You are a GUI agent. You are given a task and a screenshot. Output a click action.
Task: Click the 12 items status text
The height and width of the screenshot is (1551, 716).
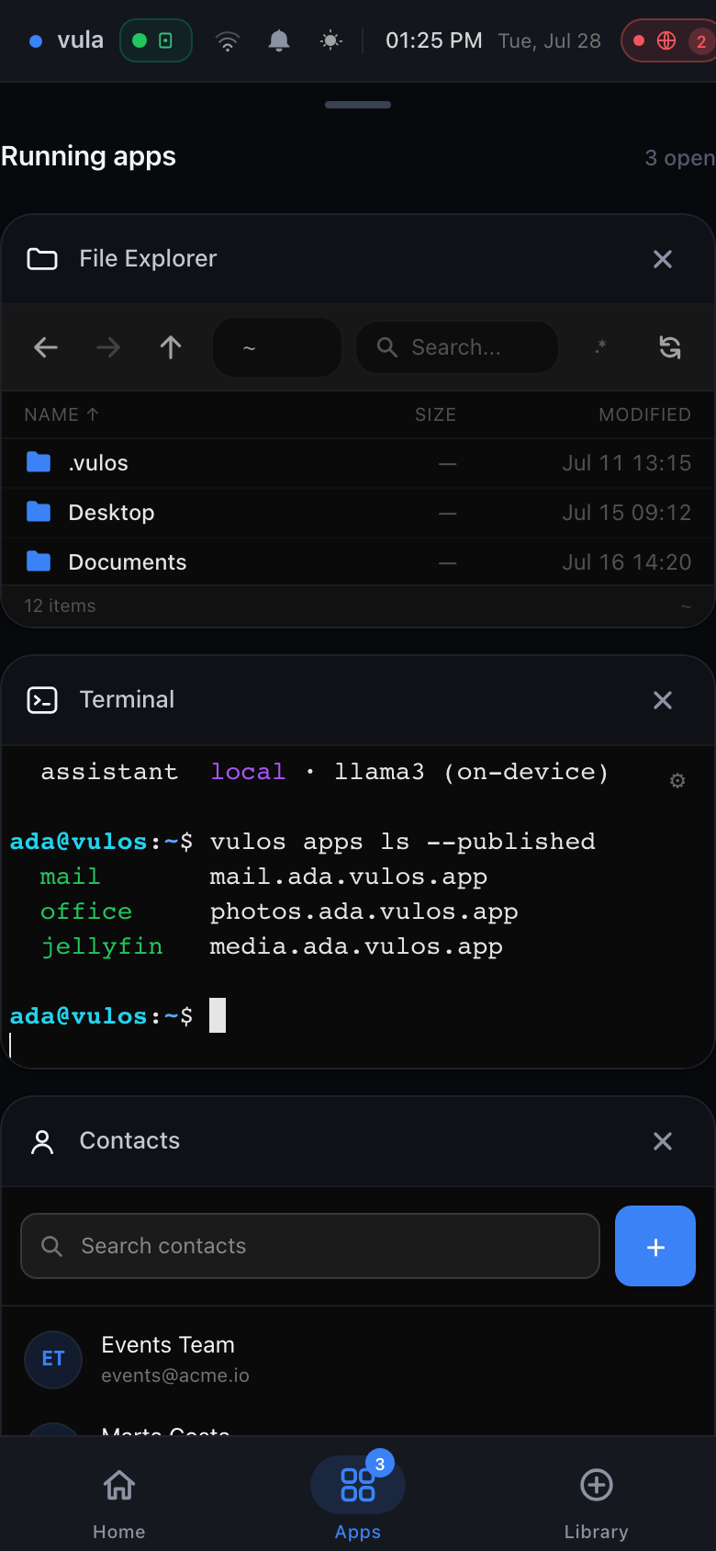60,606
